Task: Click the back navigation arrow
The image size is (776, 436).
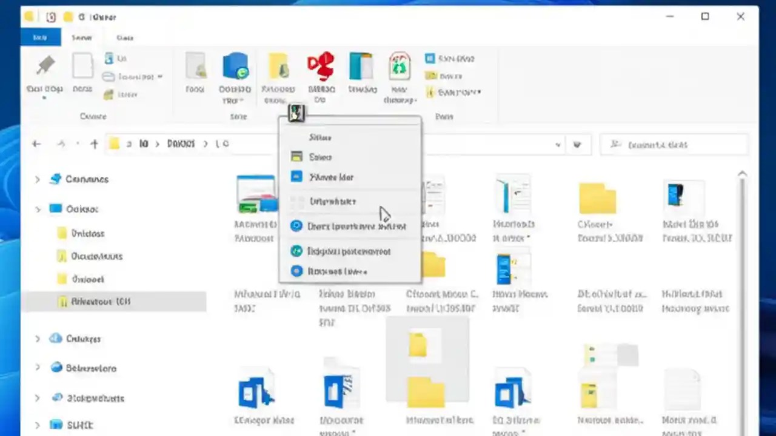Action: tap(36, 144)
